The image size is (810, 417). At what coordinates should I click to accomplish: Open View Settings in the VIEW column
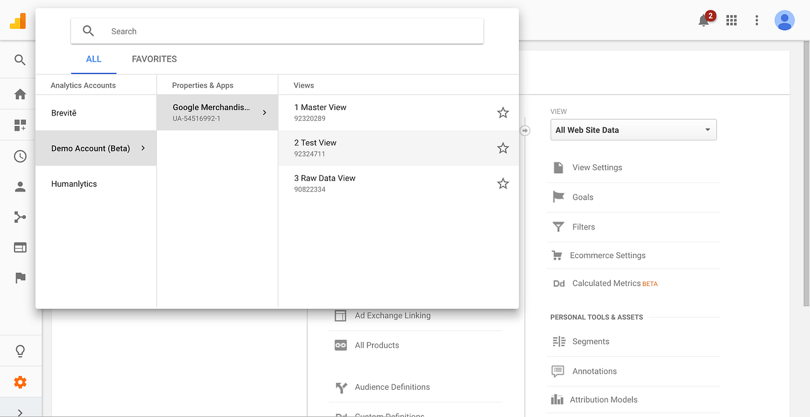tap(597, 167)
